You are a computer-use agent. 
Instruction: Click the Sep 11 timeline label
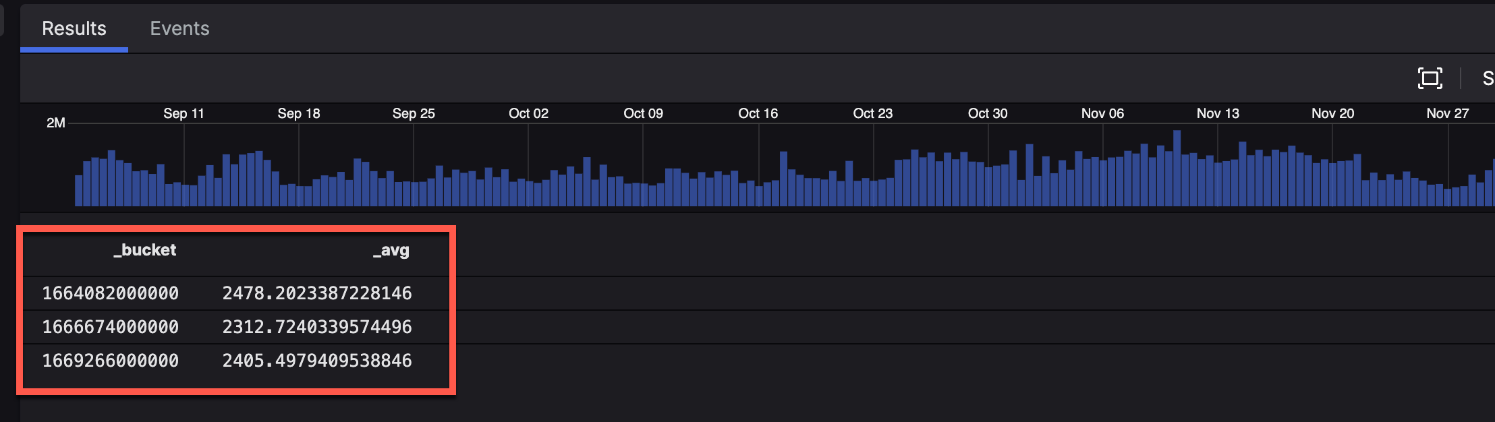point(184,113)
